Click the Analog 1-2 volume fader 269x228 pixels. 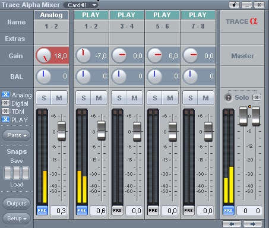pos(62,131)
